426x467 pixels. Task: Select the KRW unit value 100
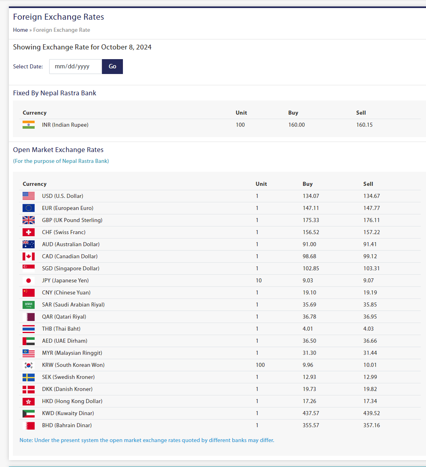point(260,365)
